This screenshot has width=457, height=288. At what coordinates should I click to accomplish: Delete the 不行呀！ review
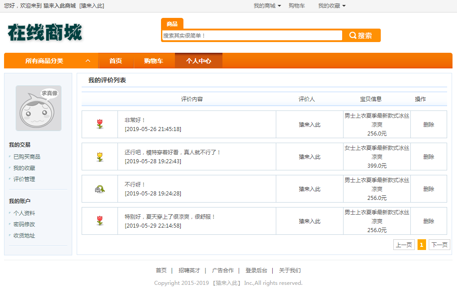pyautogui.click(x=429, y=189)
